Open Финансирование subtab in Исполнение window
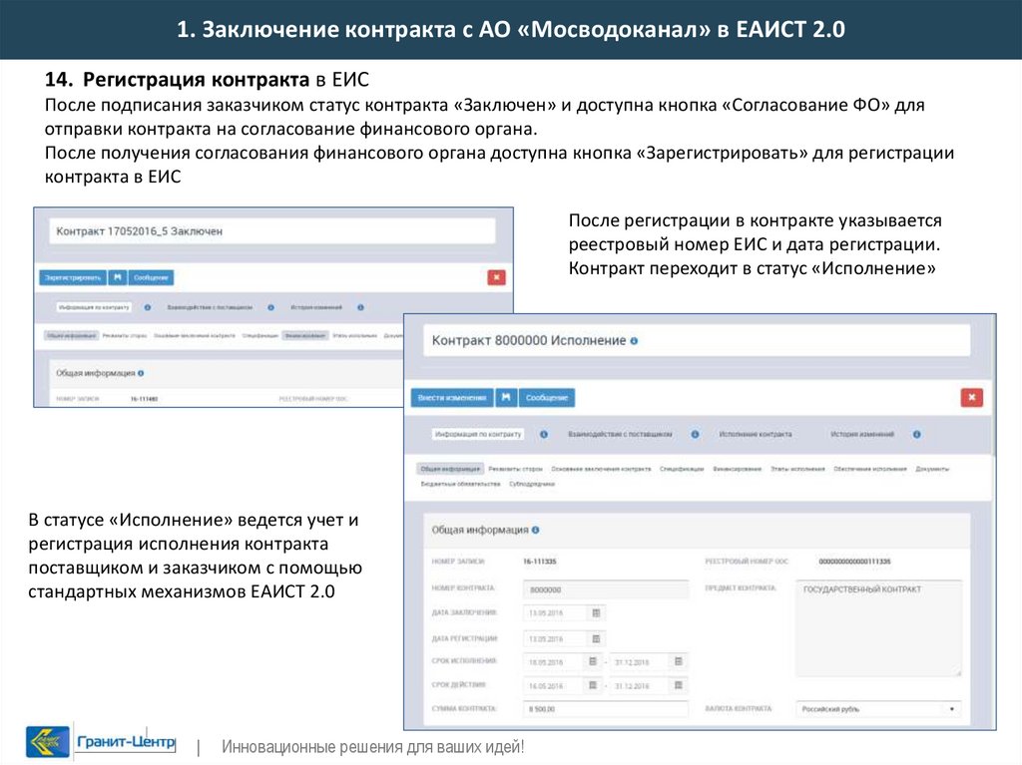The height and width of the screenshot is (765, 1022). point(738,469)
